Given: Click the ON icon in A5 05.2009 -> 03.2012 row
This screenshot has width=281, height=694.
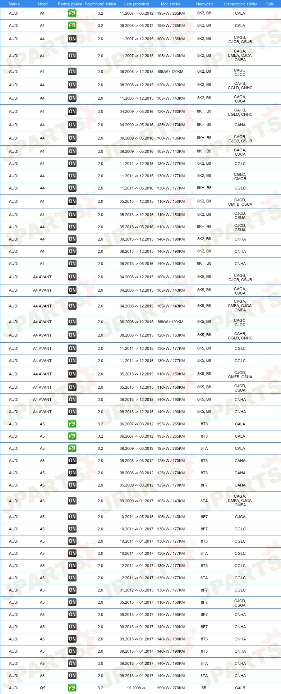Looking at the screenshot, I should 72,485.
